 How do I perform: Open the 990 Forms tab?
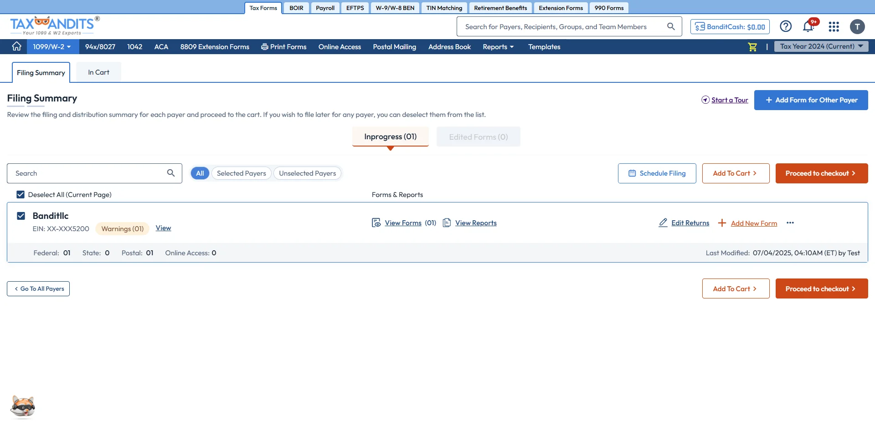coord(609,8)
